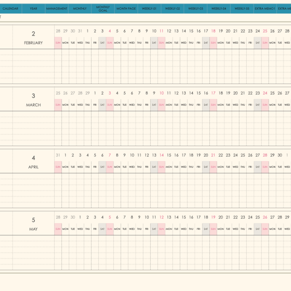Select date 10 in April row
This screenshot has height=291, width=291.
pyautogui.click(x=132, y=155)
